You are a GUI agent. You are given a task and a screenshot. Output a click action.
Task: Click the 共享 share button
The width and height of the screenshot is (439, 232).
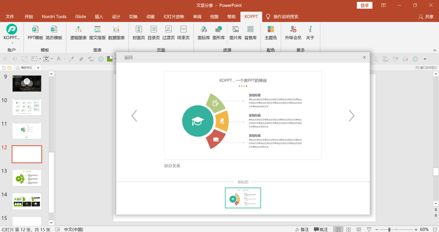(x=426, y=17)
